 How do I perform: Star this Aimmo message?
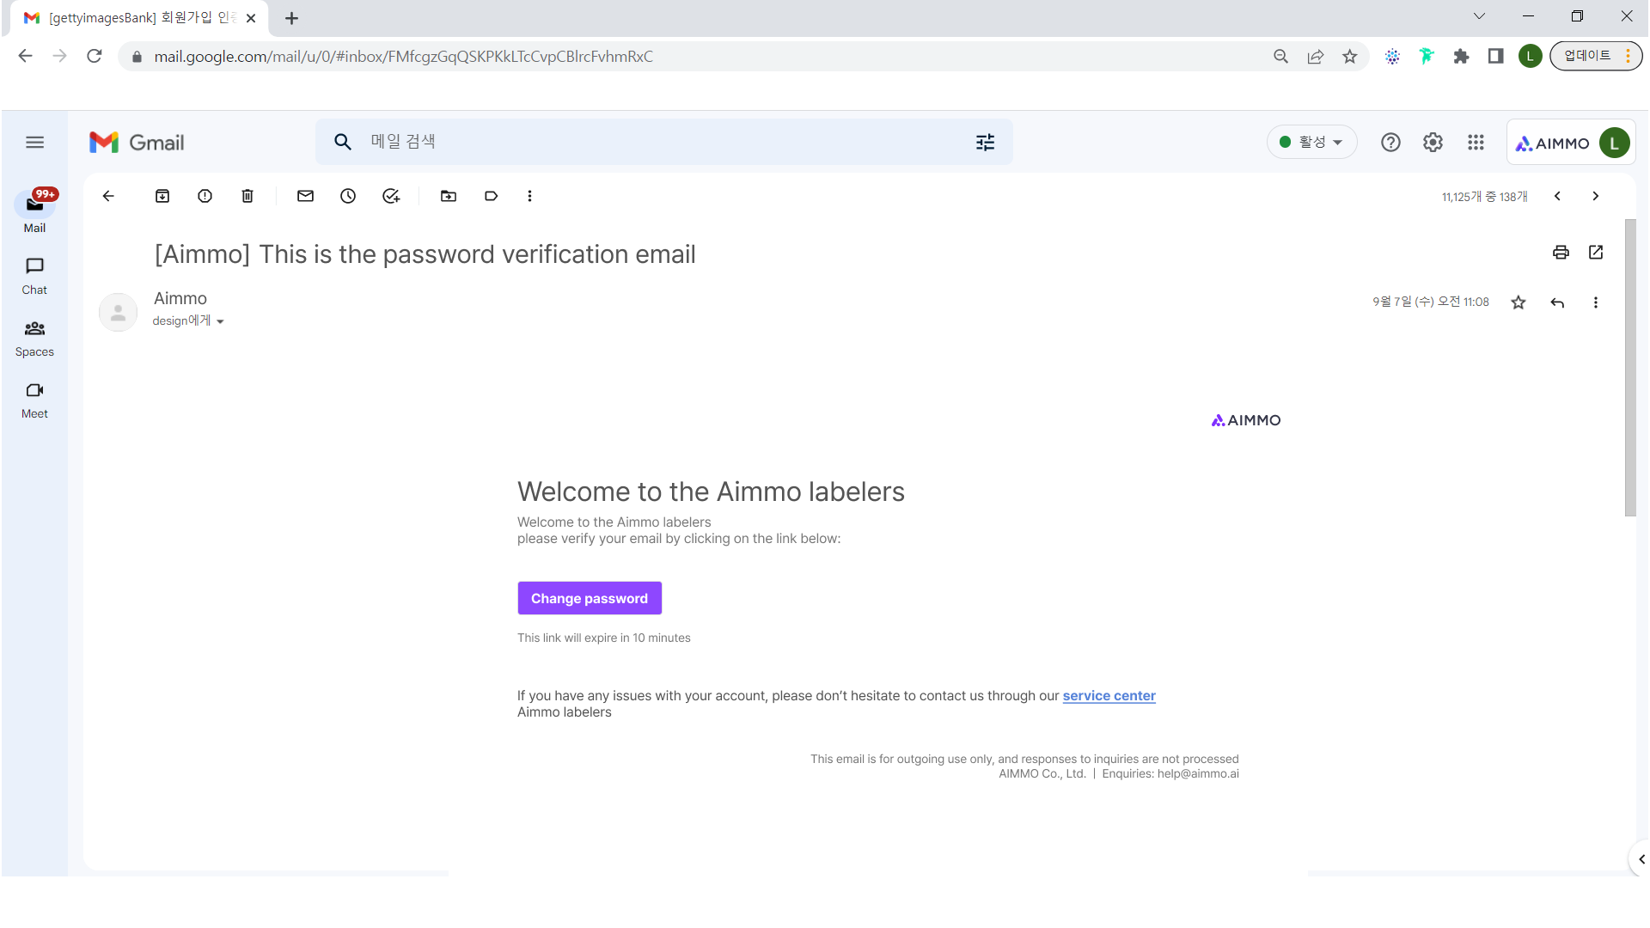[1519, 302]
